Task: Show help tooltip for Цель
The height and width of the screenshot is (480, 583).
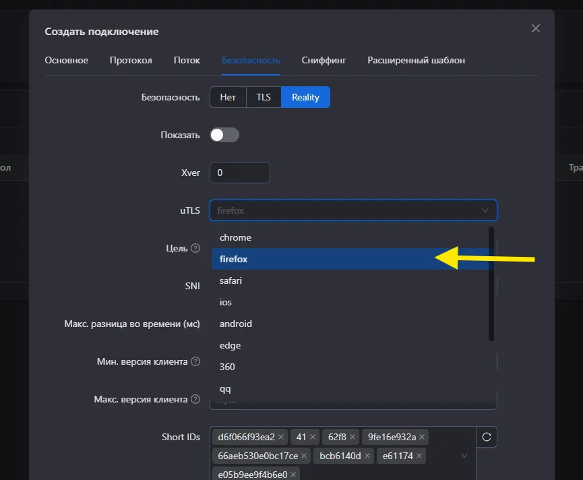Action: (x=195, y=248)
